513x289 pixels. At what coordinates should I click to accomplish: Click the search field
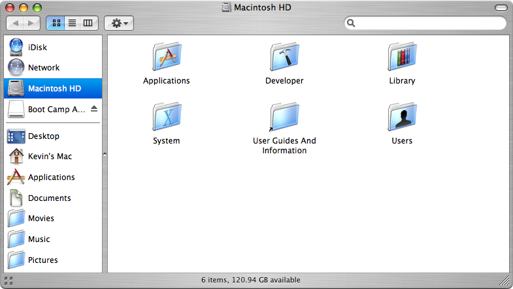[x=425, y=23]
